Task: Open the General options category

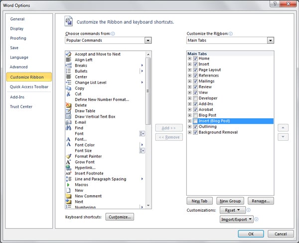Action: [x=17, y=19]
